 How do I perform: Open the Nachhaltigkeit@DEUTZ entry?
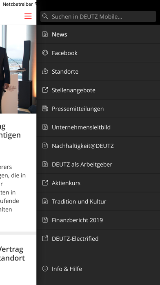[98, 146]
